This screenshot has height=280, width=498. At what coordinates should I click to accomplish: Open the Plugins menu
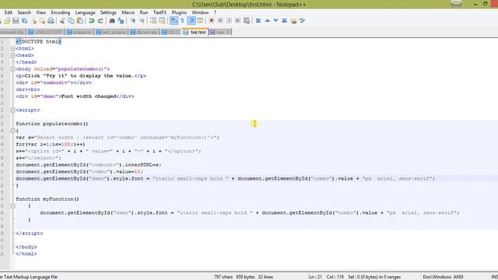coord(179,12)
